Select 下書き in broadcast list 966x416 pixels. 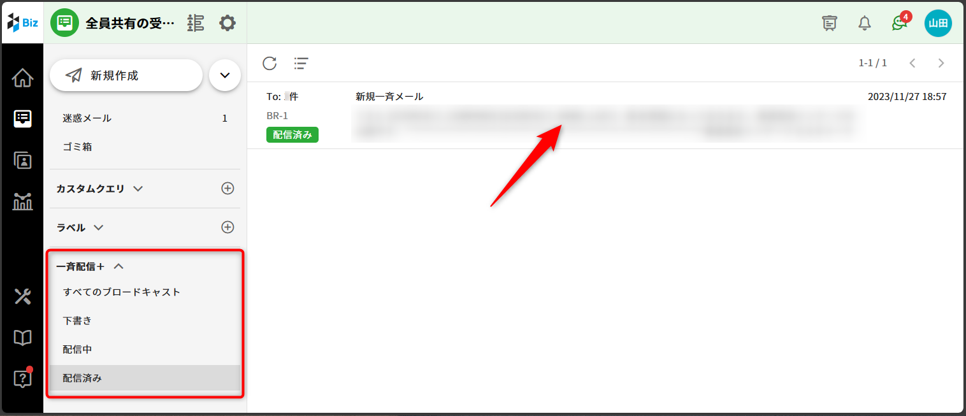click(78, 321)
